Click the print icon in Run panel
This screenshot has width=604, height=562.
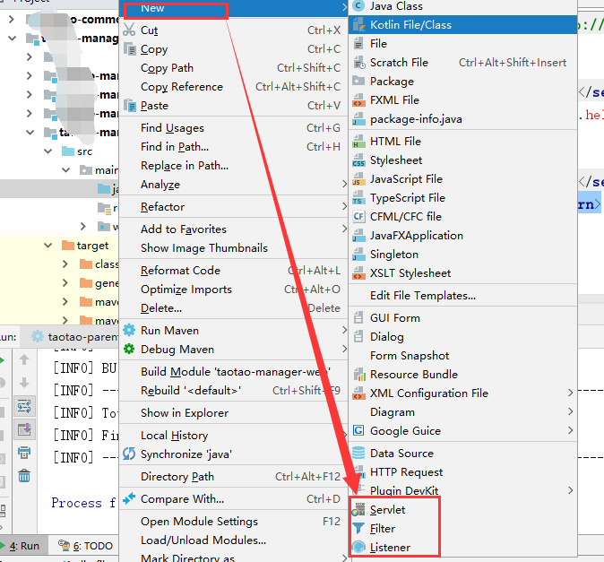tap(24, 453)
